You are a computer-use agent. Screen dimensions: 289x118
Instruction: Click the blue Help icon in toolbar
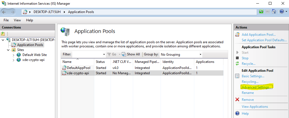tap(281, 12)
